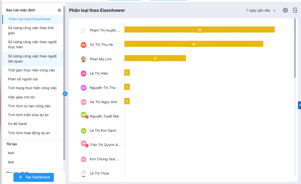Screen dimensions: 301x184
Task: Click Lê Thị Hiên's LH avatar
Action: click(83, 73)
